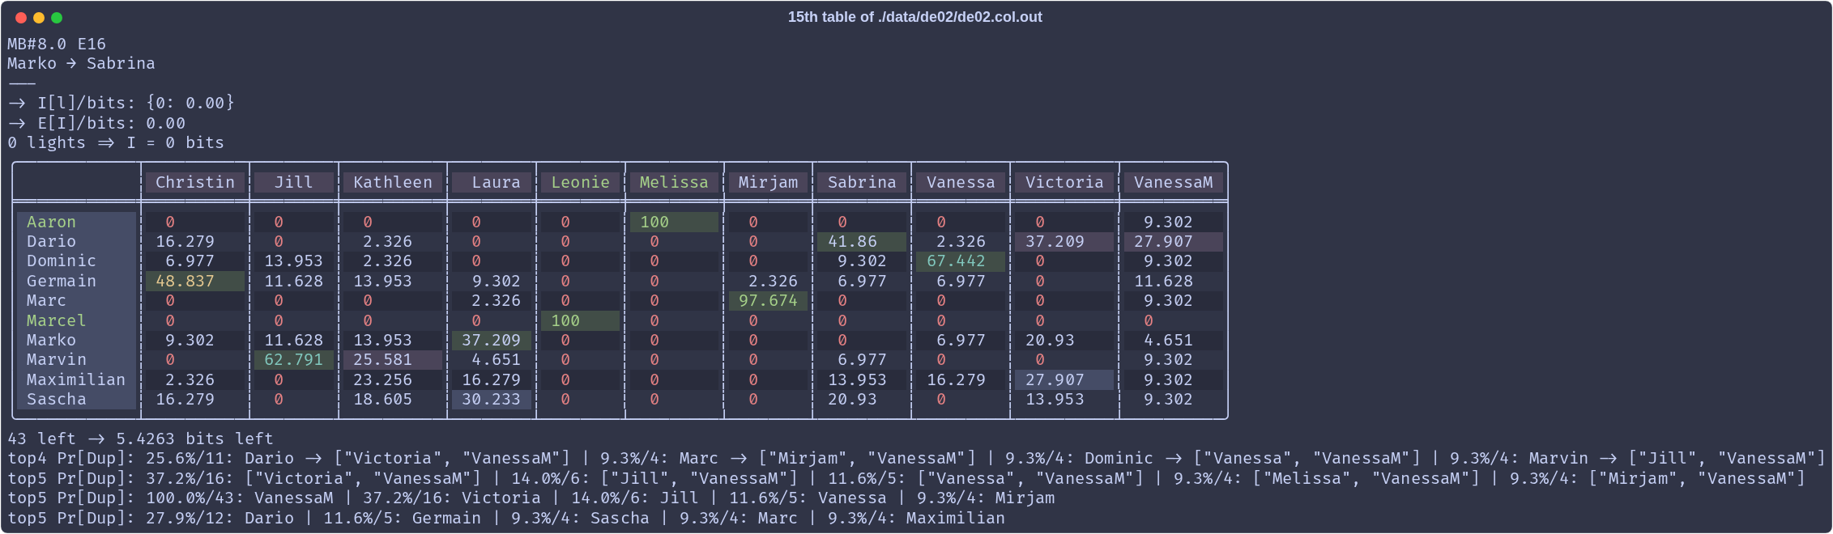Select the 'Kathleen' column header

393,183
